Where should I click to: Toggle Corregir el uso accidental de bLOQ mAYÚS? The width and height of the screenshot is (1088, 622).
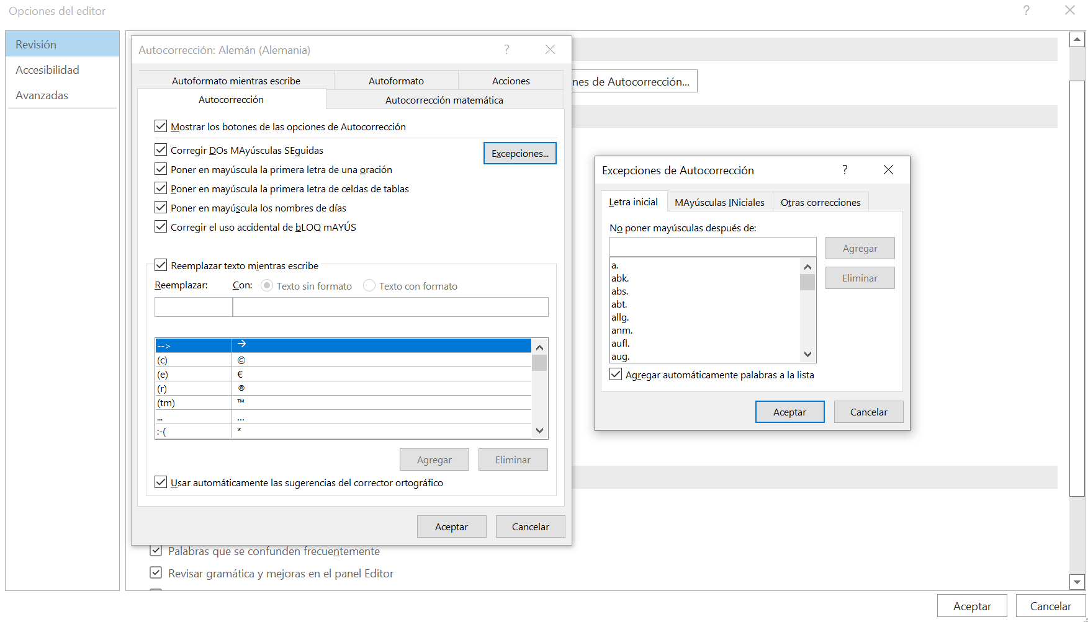161,227
